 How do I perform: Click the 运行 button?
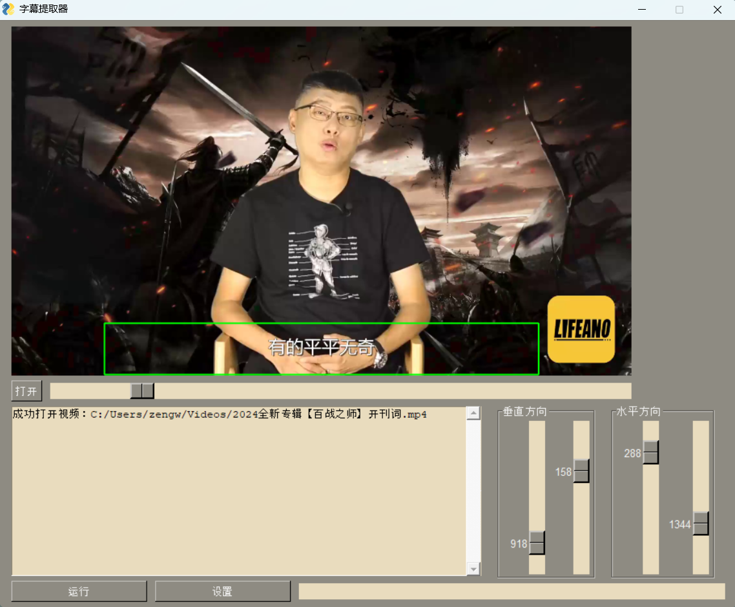tap(79, 591)
